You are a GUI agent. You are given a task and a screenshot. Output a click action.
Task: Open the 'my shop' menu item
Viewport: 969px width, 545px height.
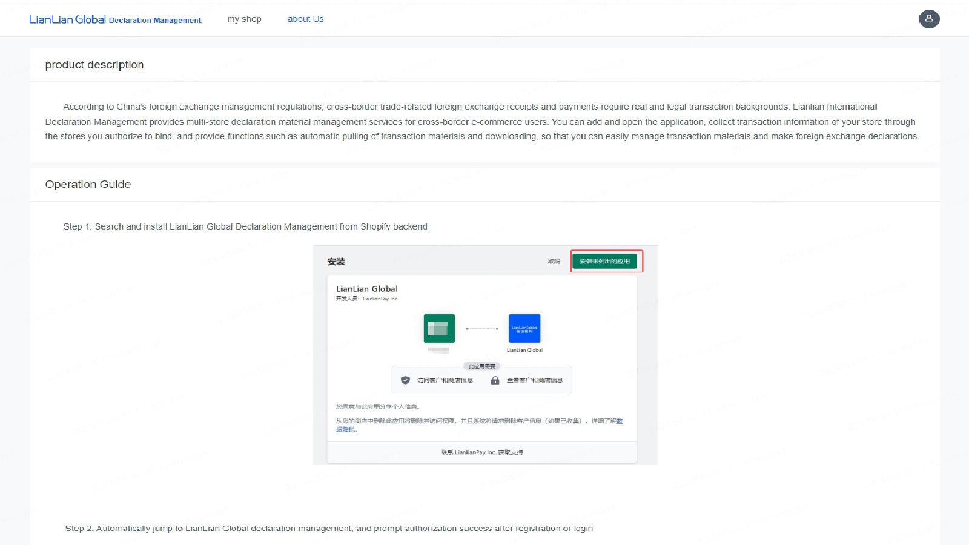click(x=244, y=19)
